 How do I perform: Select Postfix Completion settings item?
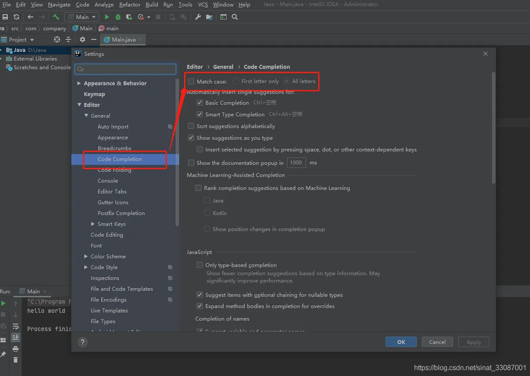pyautogui.click(x=121, y=213)
